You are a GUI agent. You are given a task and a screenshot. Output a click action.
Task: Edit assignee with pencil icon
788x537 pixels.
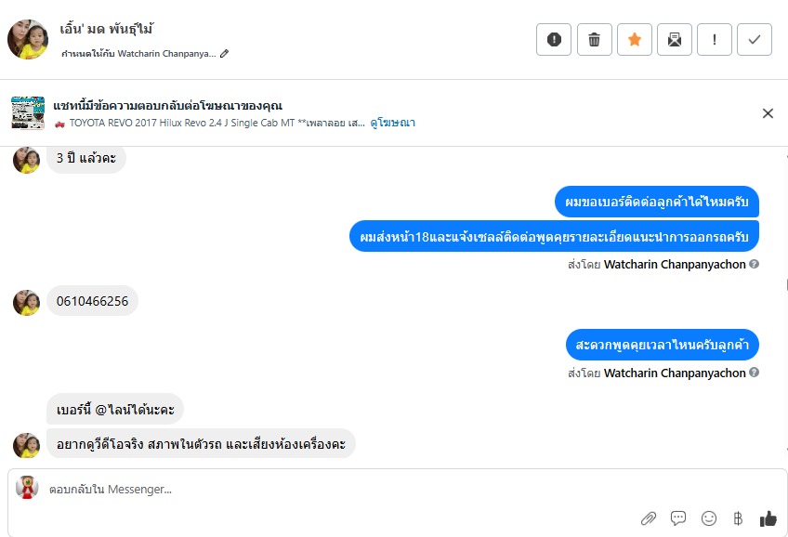click(x=225, y=54)
